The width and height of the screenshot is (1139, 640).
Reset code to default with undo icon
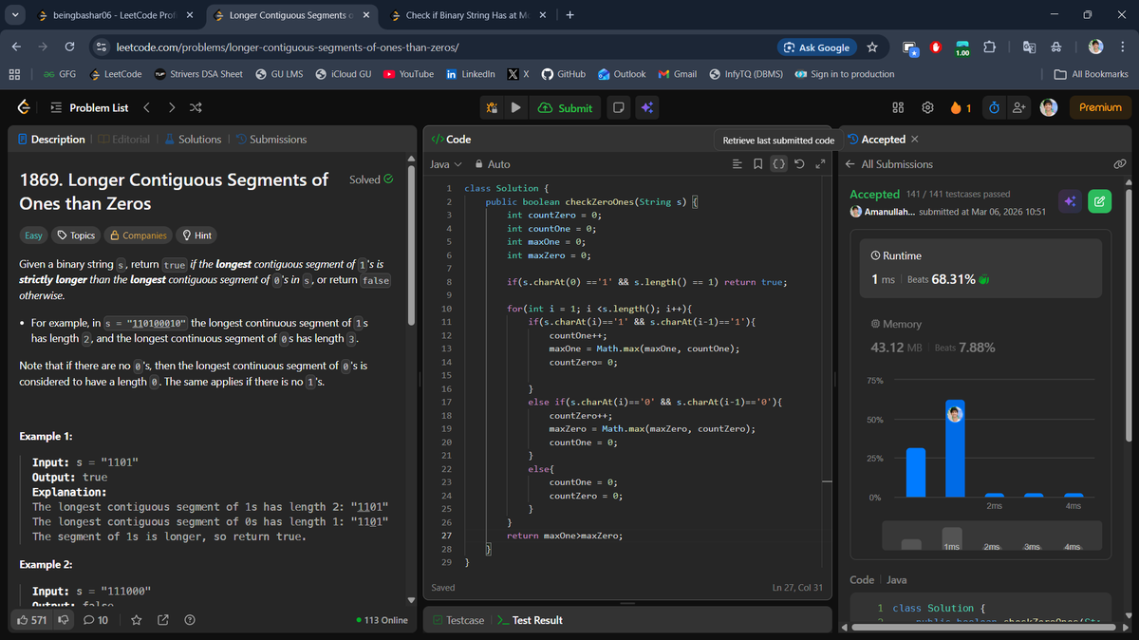click(798, 164)
